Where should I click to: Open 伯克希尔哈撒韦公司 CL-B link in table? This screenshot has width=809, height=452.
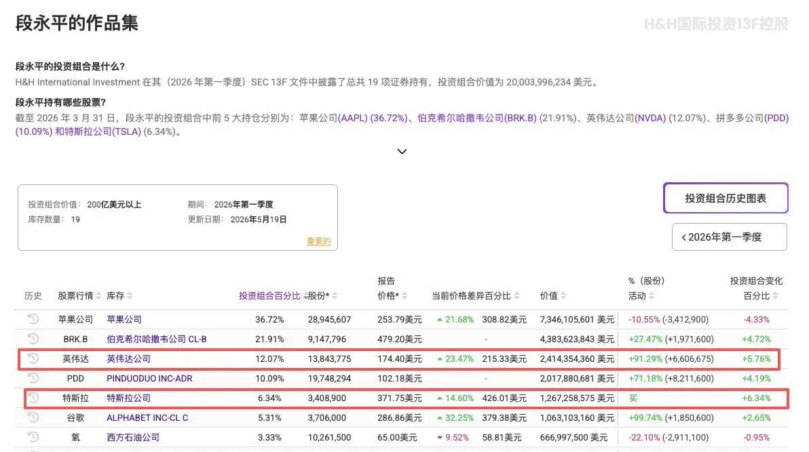click(x=156, y=339)
